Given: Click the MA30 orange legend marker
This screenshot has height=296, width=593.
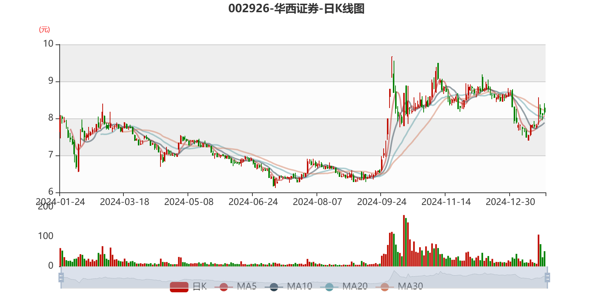Looking at the screenshot, I should (385, 286).
